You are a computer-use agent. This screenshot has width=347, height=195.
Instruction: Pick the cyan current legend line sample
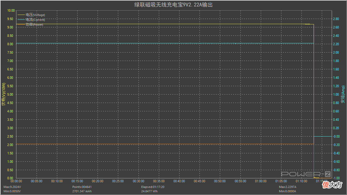pos(21,20)
